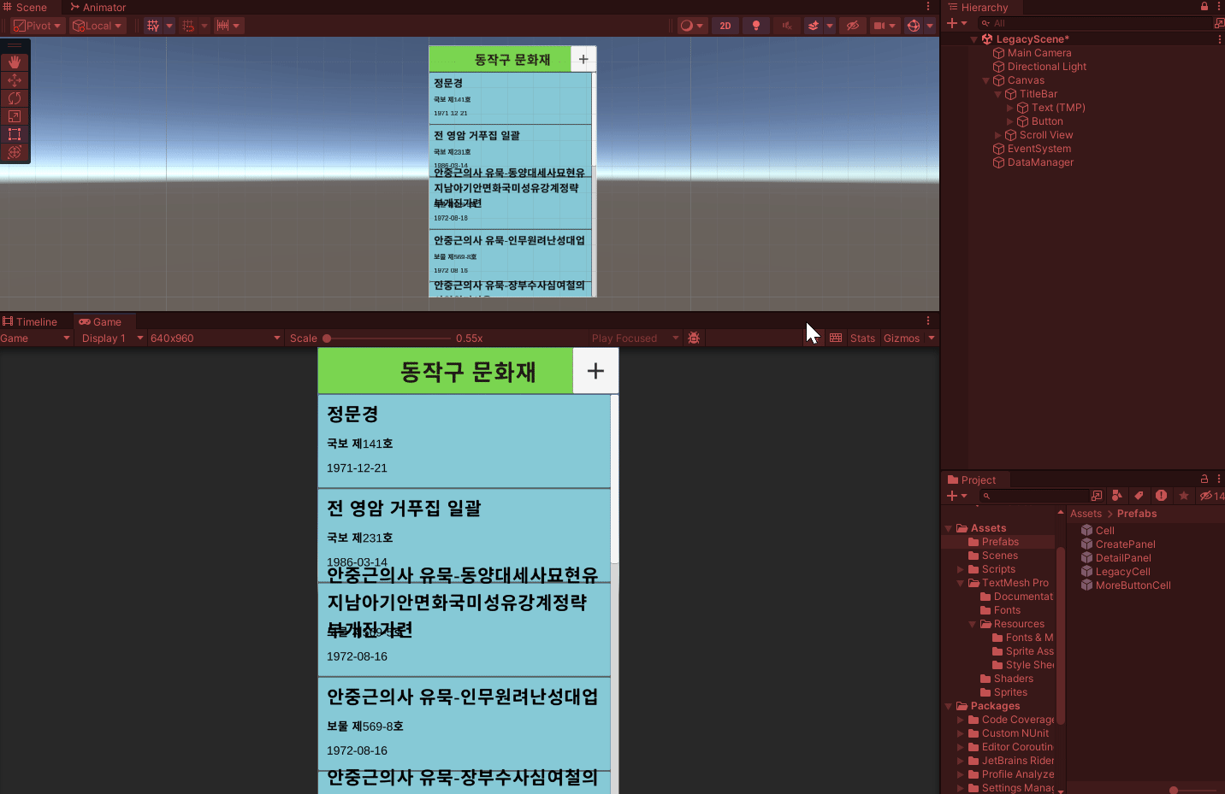
Task: Select the Rect tool in Scene toolbar
Action: [15, 134]
